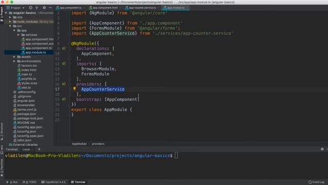This screenshot has height=185, width=328.
Task: Expand the node_modules folder
Action: tap(10, 22)
